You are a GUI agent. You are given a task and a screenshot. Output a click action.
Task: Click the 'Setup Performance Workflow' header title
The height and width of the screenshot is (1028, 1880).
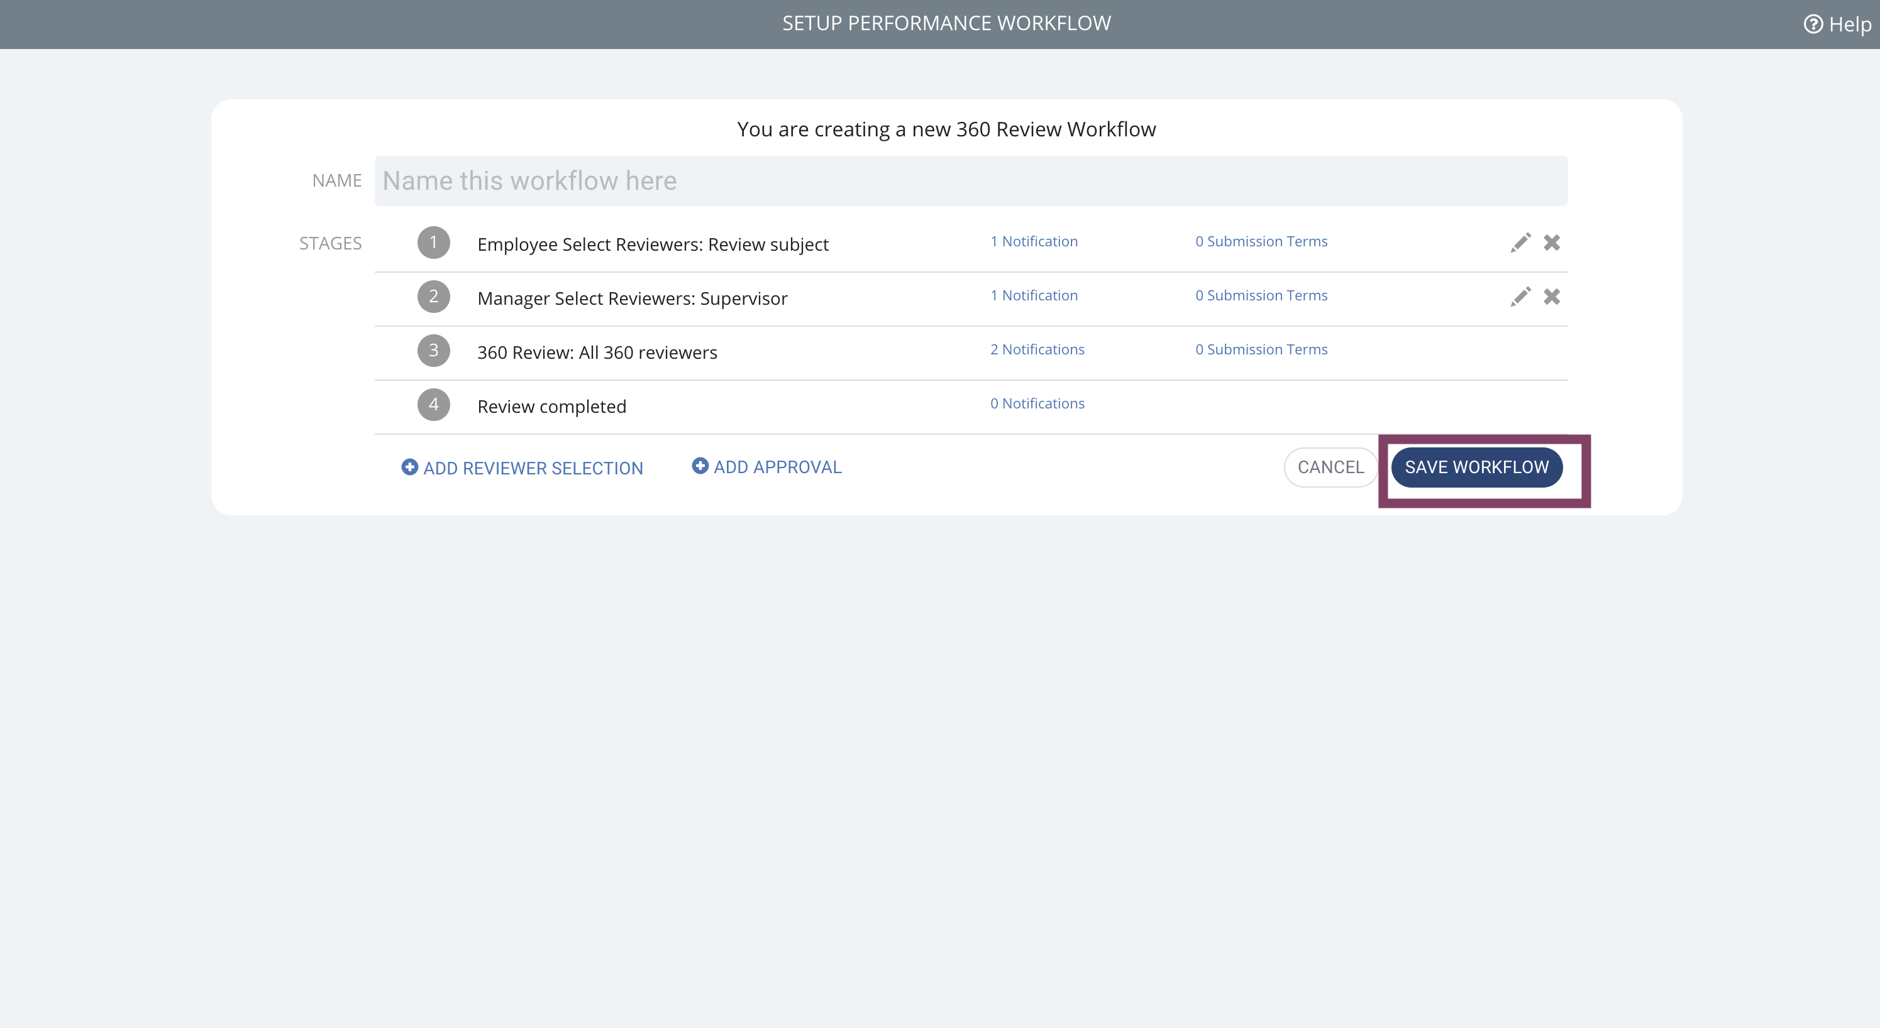tap(946, 23)
